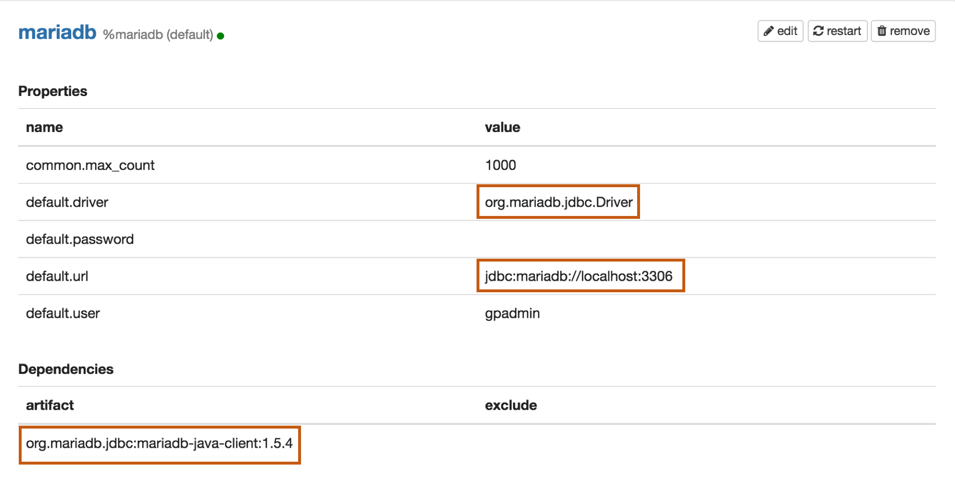Click the default.user property name
The height and width of the screenshot is (490, 955).
pos(63,313)
